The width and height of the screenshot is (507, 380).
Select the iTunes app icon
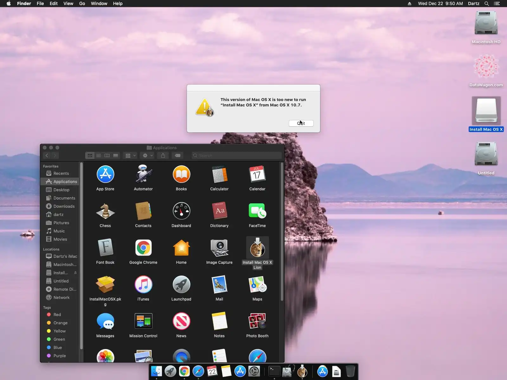click(143, 284)
